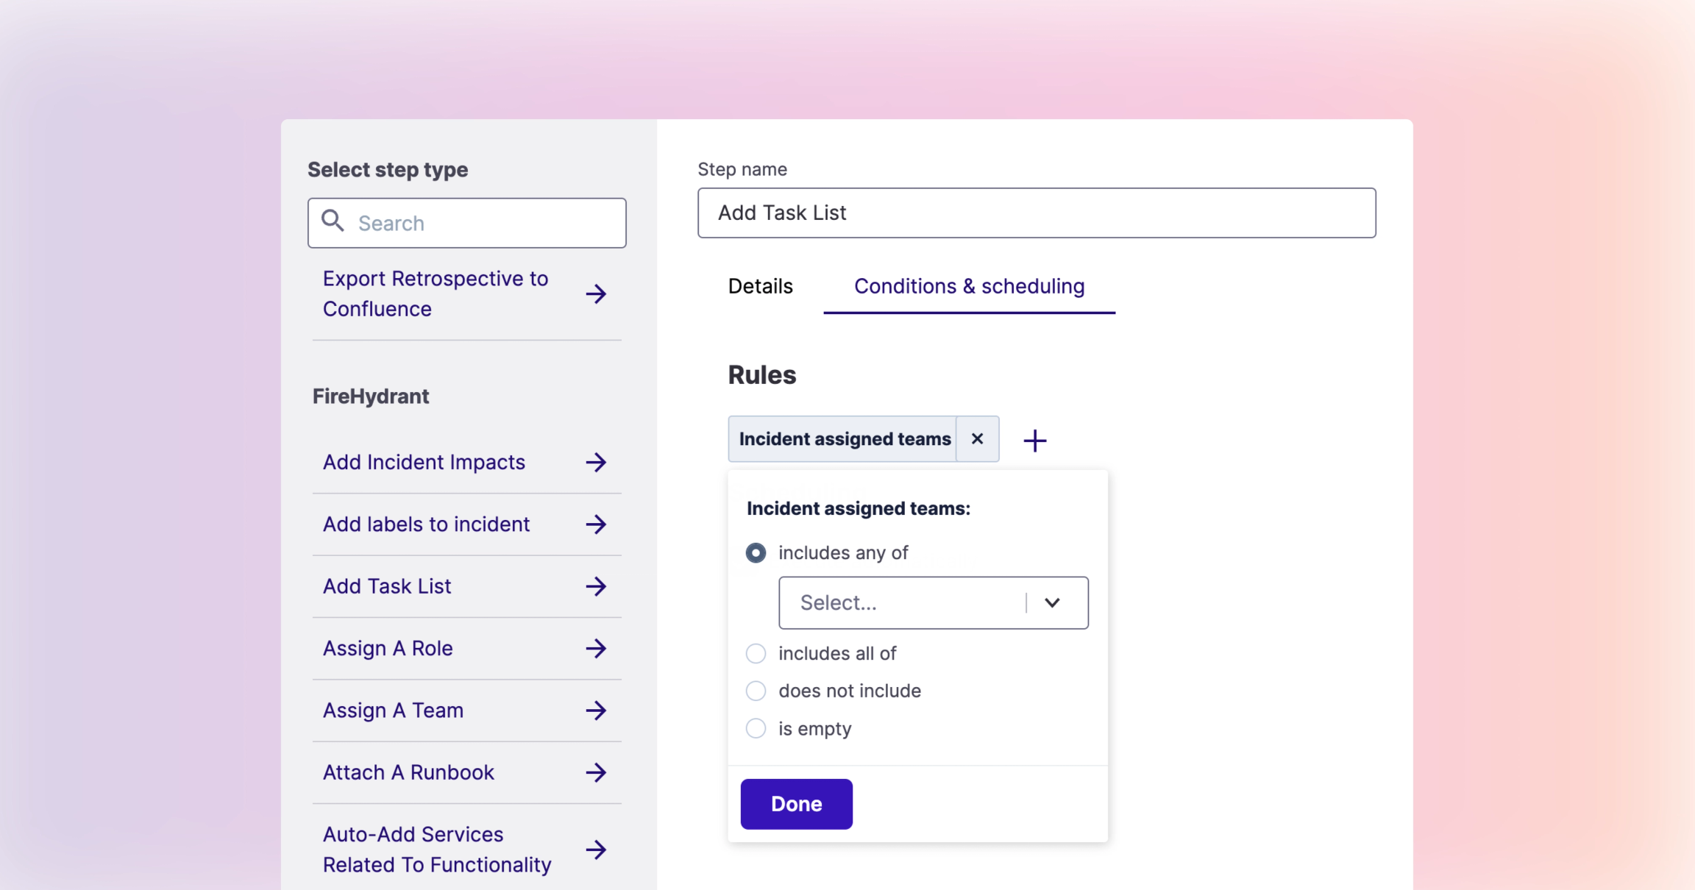Click the search magnifier icon
Viewport: 1695px width, 890px height.
[x=333, y=221]
